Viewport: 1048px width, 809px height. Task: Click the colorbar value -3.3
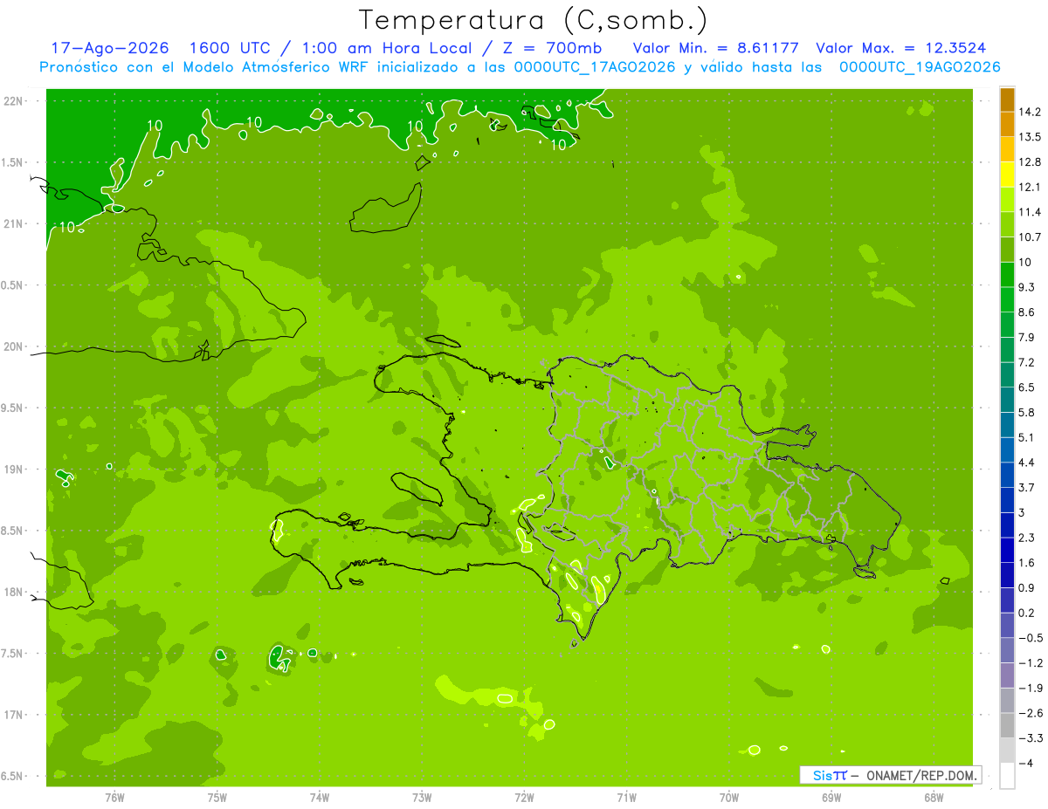(1031, 738)
